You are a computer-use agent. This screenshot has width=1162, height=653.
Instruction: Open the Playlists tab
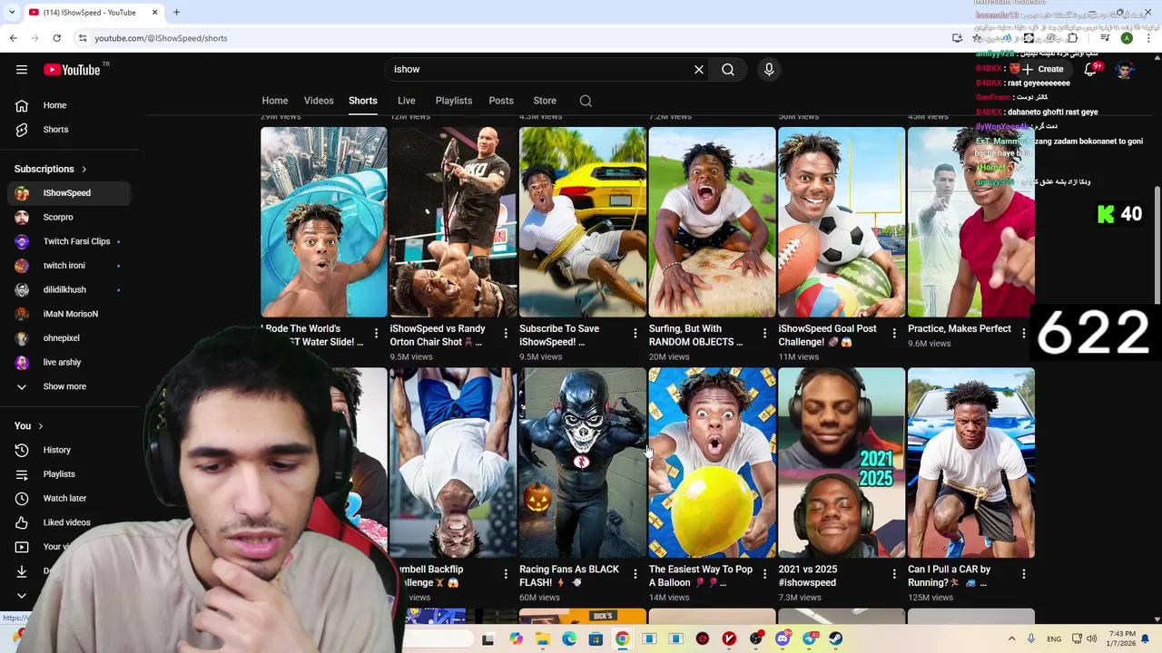pos(454,101)
